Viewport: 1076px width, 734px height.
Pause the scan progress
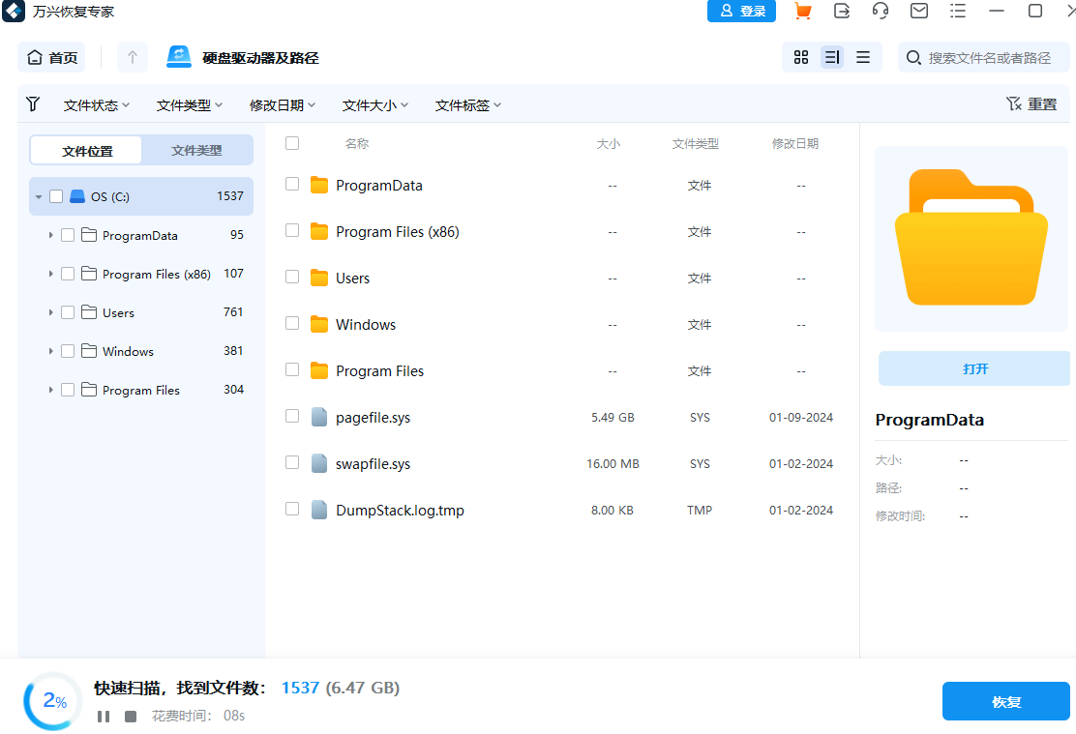click(103, 717)
